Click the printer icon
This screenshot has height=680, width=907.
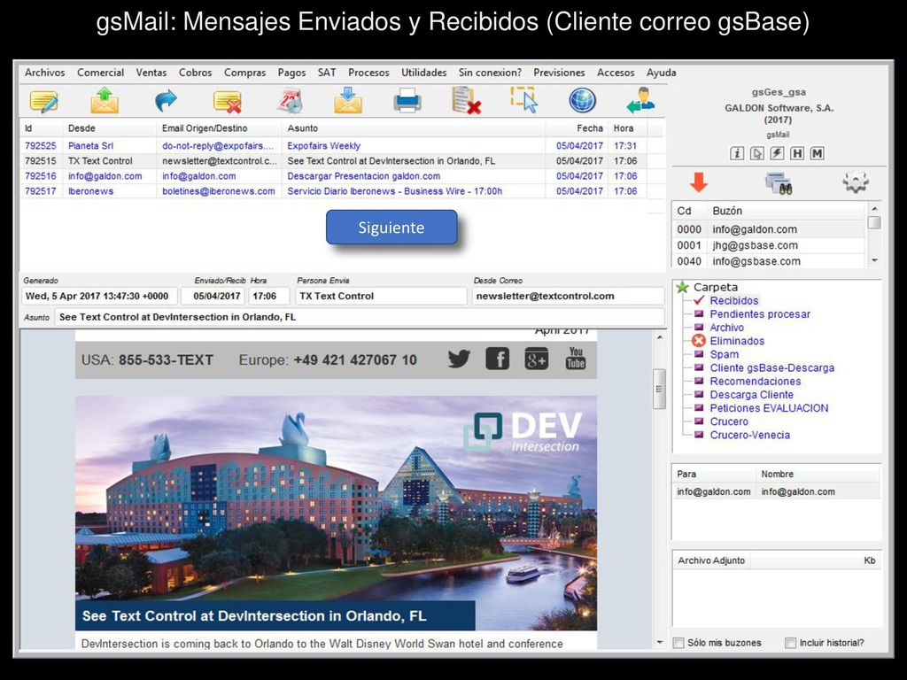(407, 101)
